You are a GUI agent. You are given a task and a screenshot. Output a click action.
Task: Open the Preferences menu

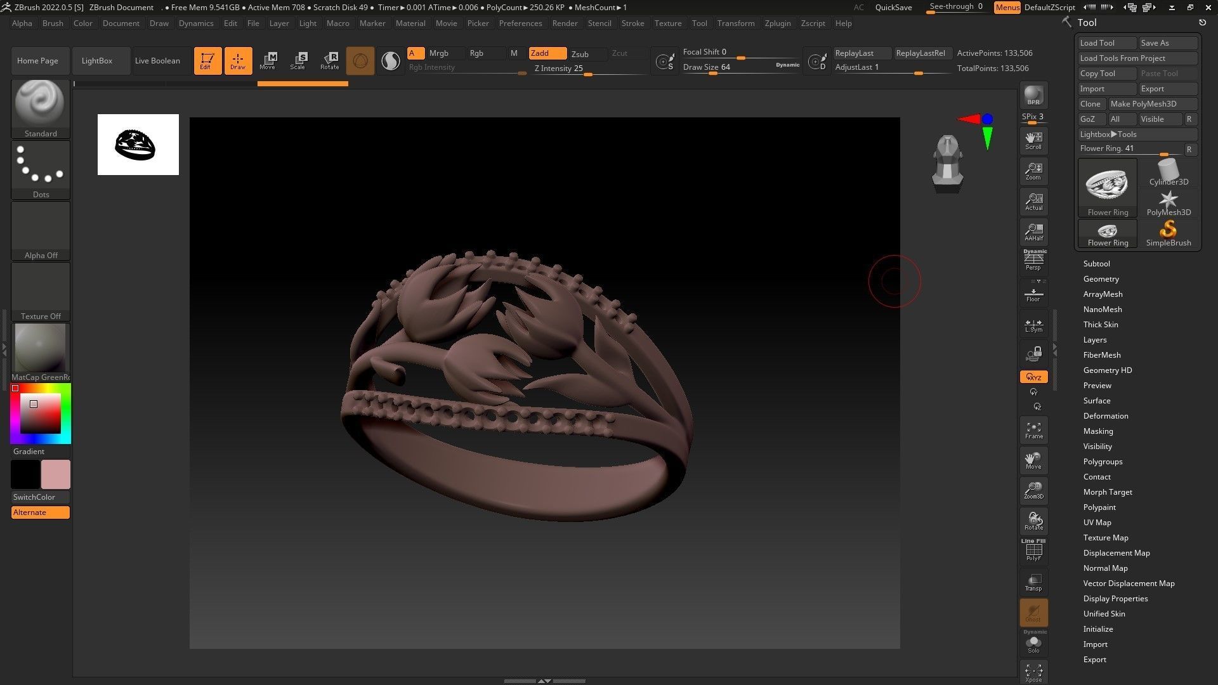pos(520,23)
